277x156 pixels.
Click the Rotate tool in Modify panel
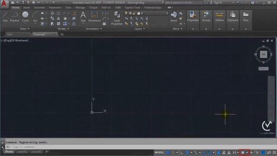58,13
